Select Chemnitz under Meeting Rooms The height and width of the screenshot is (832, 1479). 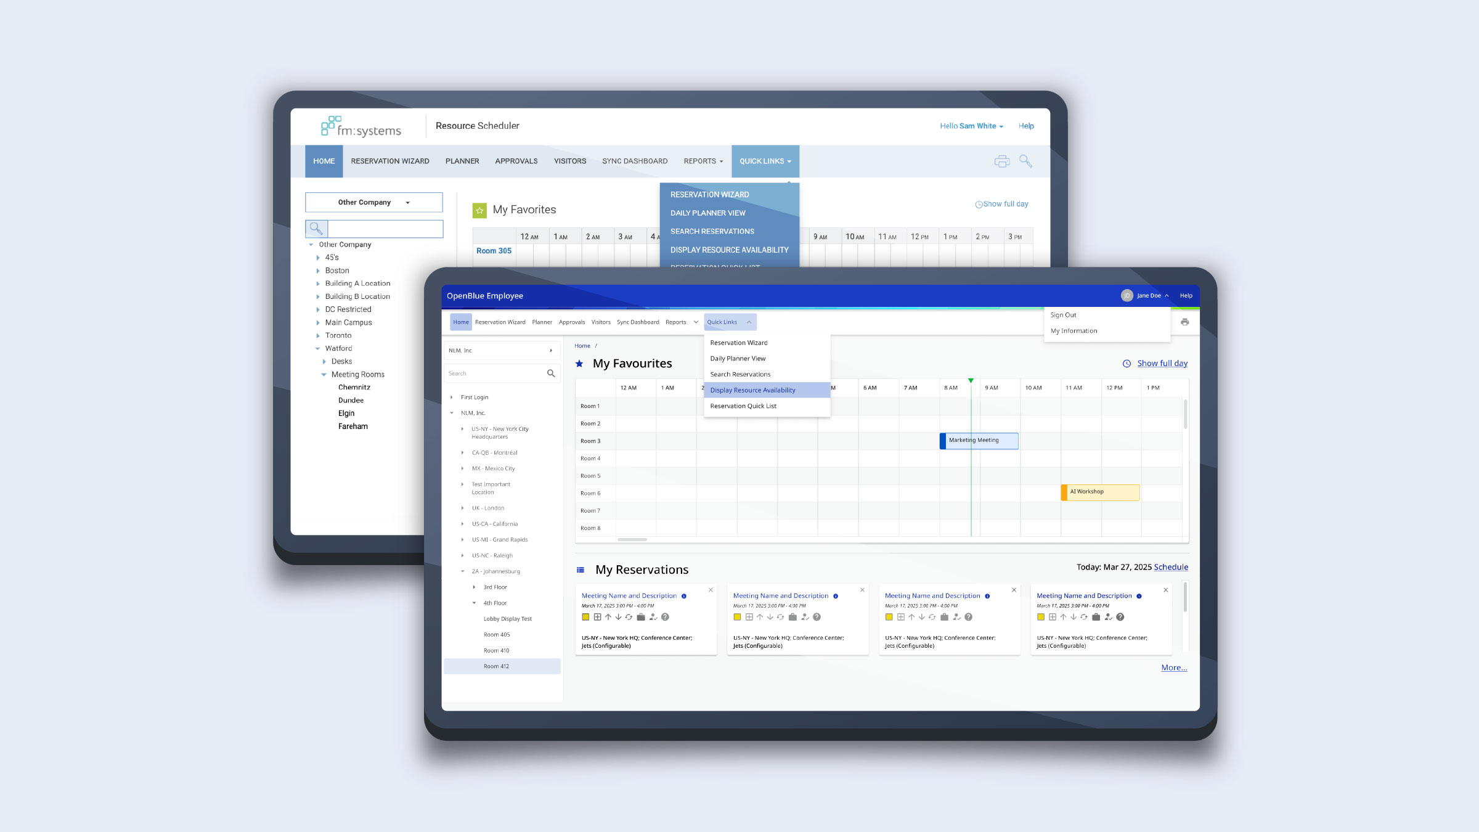point(354,388)
